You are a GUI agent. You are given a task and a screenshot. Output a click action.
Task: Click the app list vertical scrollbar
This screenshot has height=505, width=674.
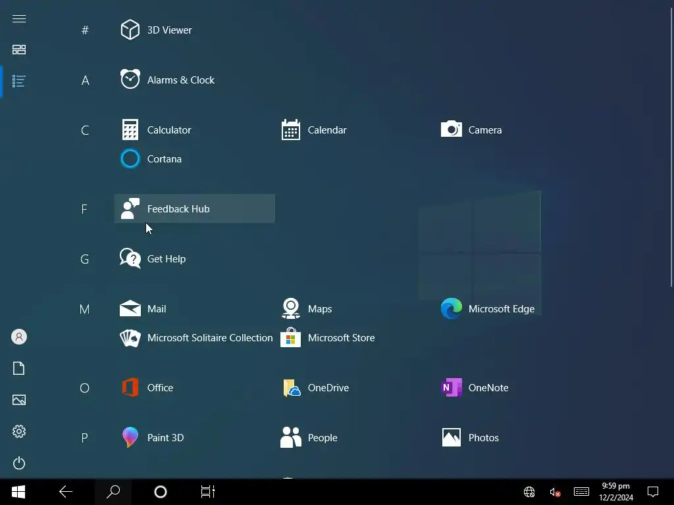671,146
